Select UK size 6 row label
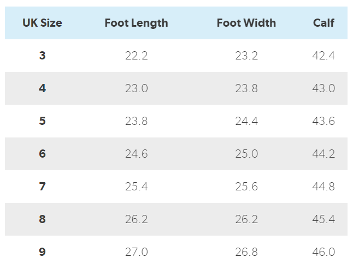The width and height of the screenshot is (353, 270). click(42, 154)
